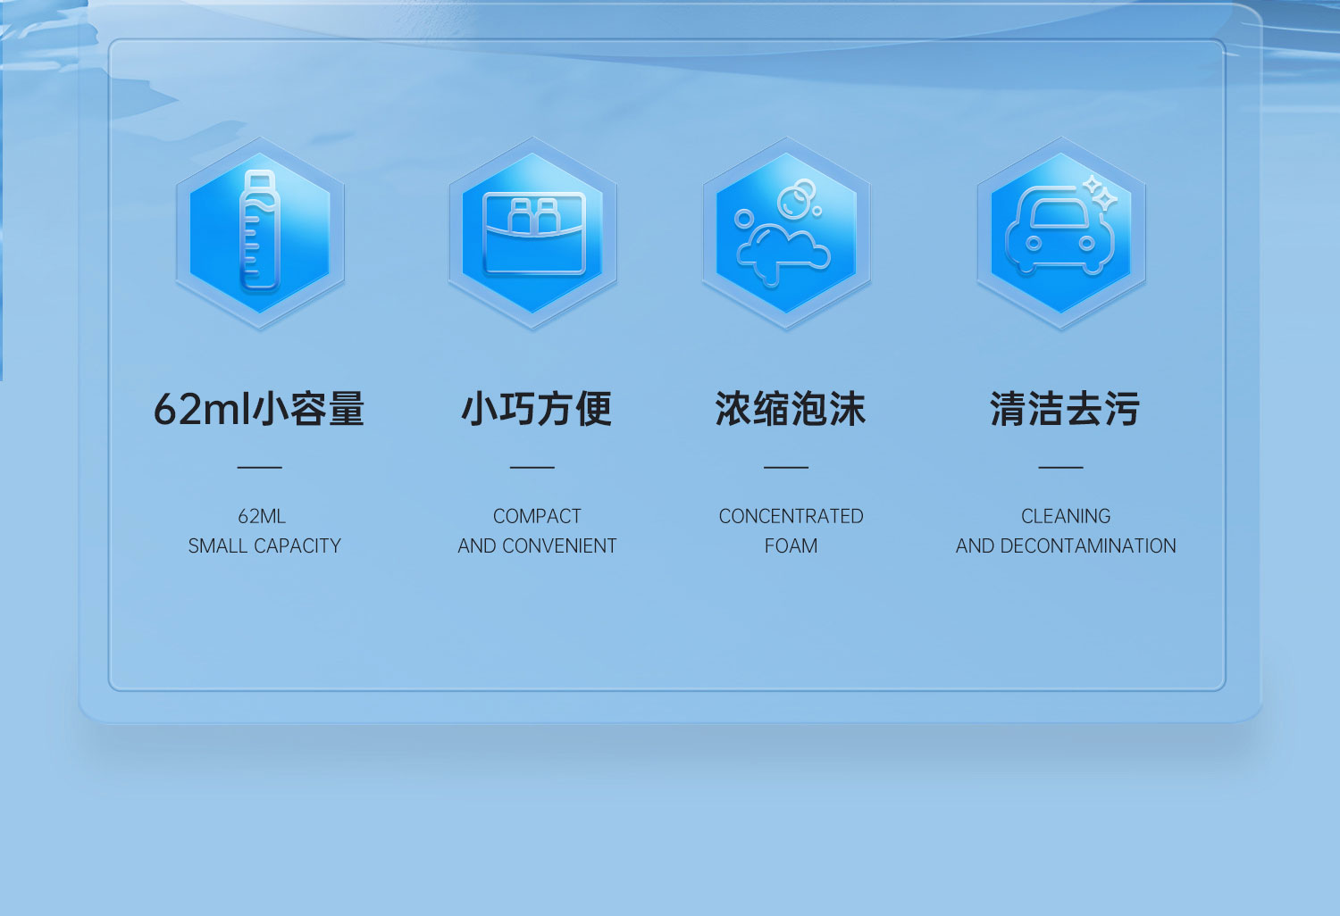Click the divider line under 清洁去污
Screen dimensions: 1340x916
tap(1061, 467)
